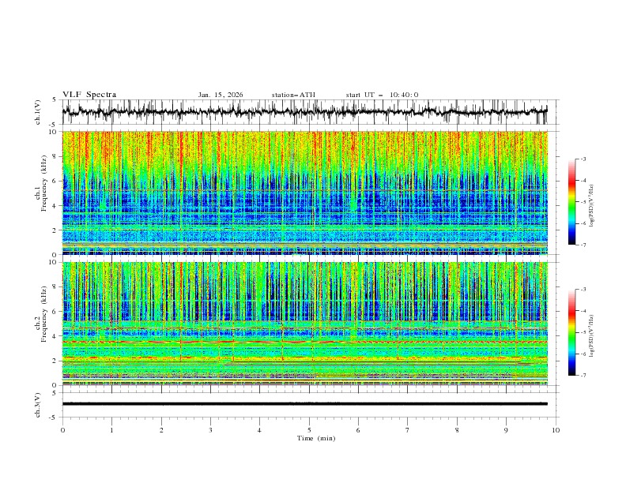
Task: Click the "4" tick on the Time axis
Action: click(259, 430)
